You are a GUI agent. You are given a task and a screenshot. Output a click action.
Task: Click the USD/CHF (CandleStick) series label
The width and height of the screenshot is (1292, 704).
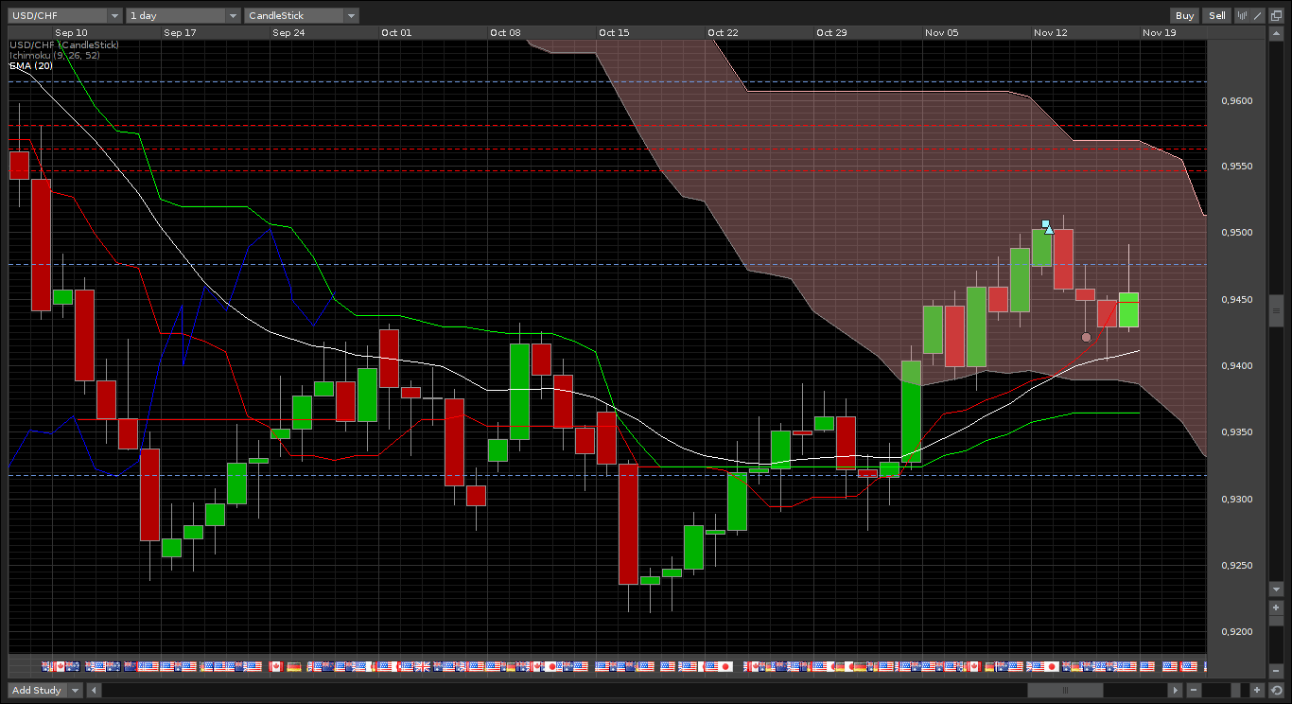tap(64, 44)
